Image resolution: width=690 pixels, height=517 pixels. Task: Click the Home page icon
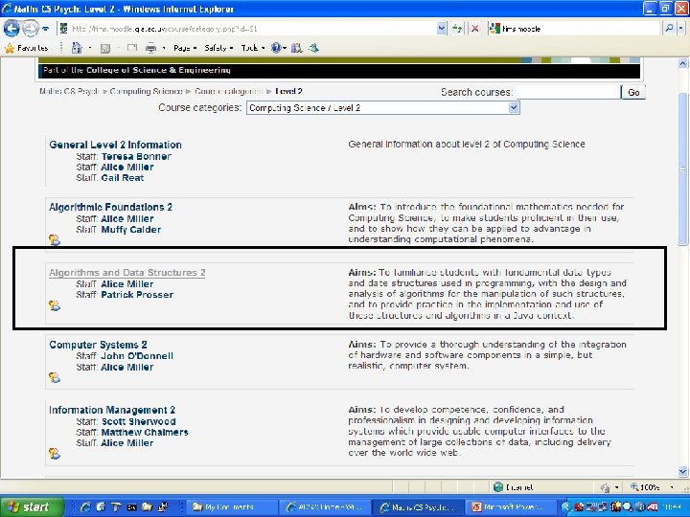(77, 48)
